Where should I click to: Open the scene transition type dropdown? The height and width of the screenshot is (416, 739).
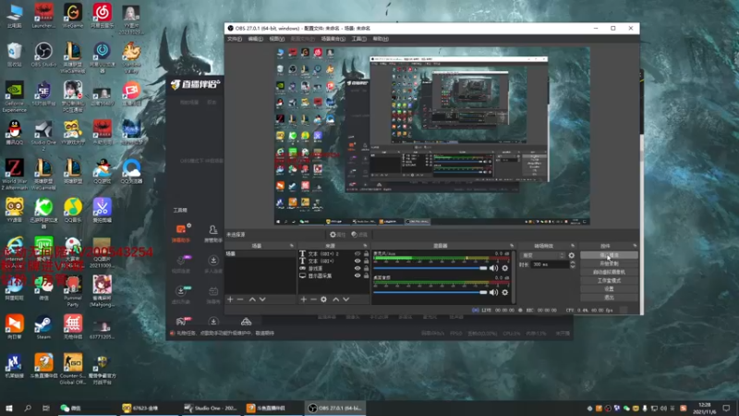pos(542,255)
